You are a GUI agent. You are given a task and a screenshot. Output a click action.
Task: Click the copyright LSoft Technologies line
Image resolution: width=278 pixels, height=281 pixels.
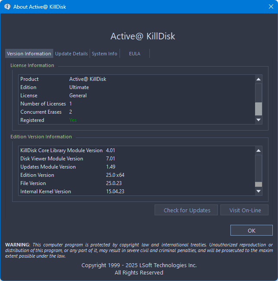(x=139, y=265)
